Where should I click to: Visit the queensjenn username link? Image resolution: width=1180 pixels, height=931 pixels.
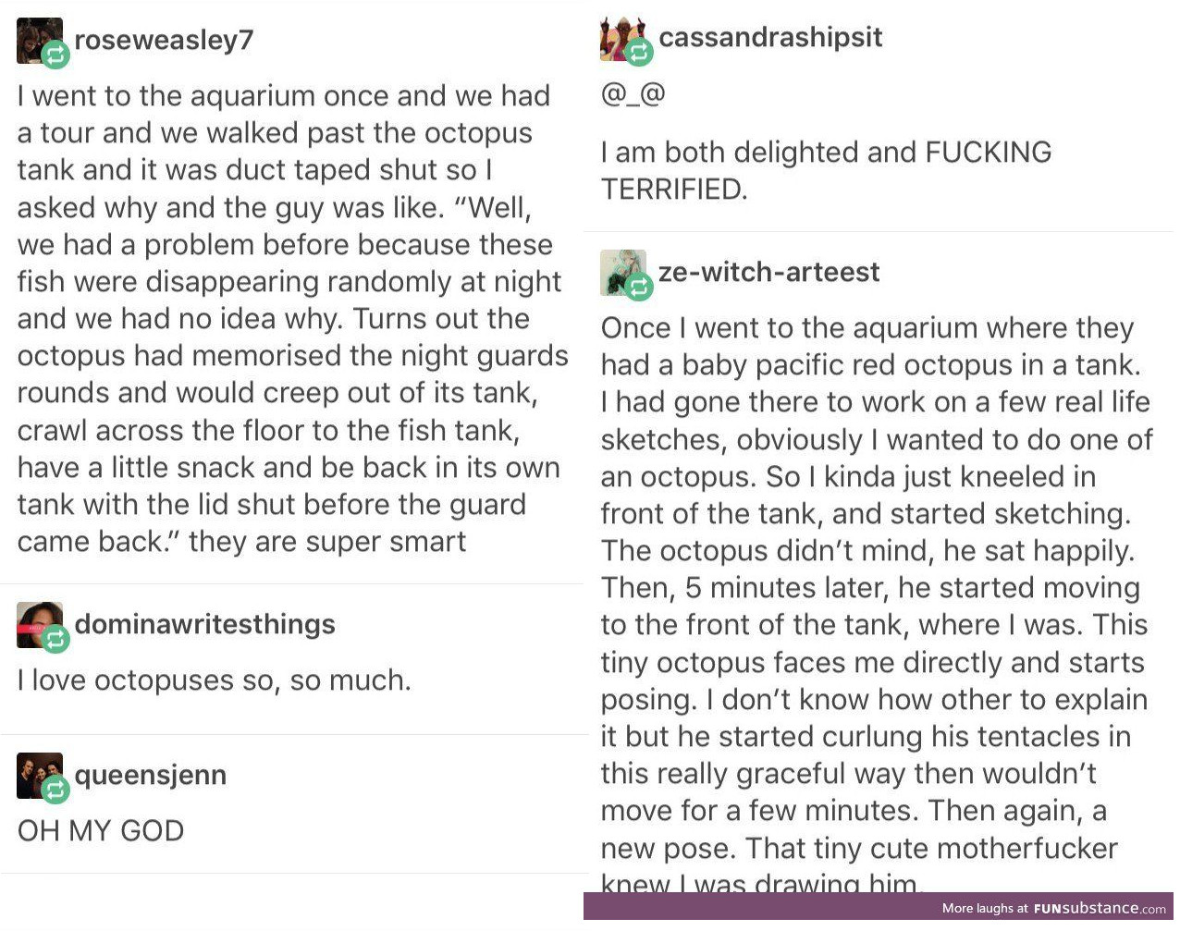[150, 775]
